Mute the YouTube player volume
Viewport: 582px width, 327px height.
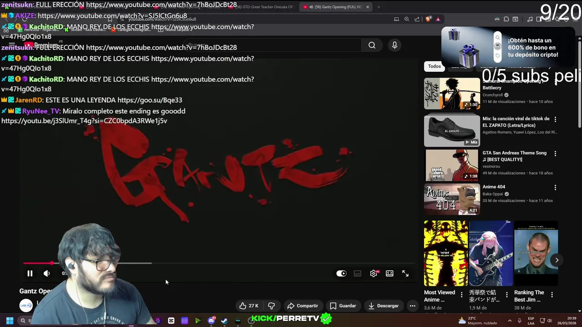pyautogui.click(x=46, y=273)
